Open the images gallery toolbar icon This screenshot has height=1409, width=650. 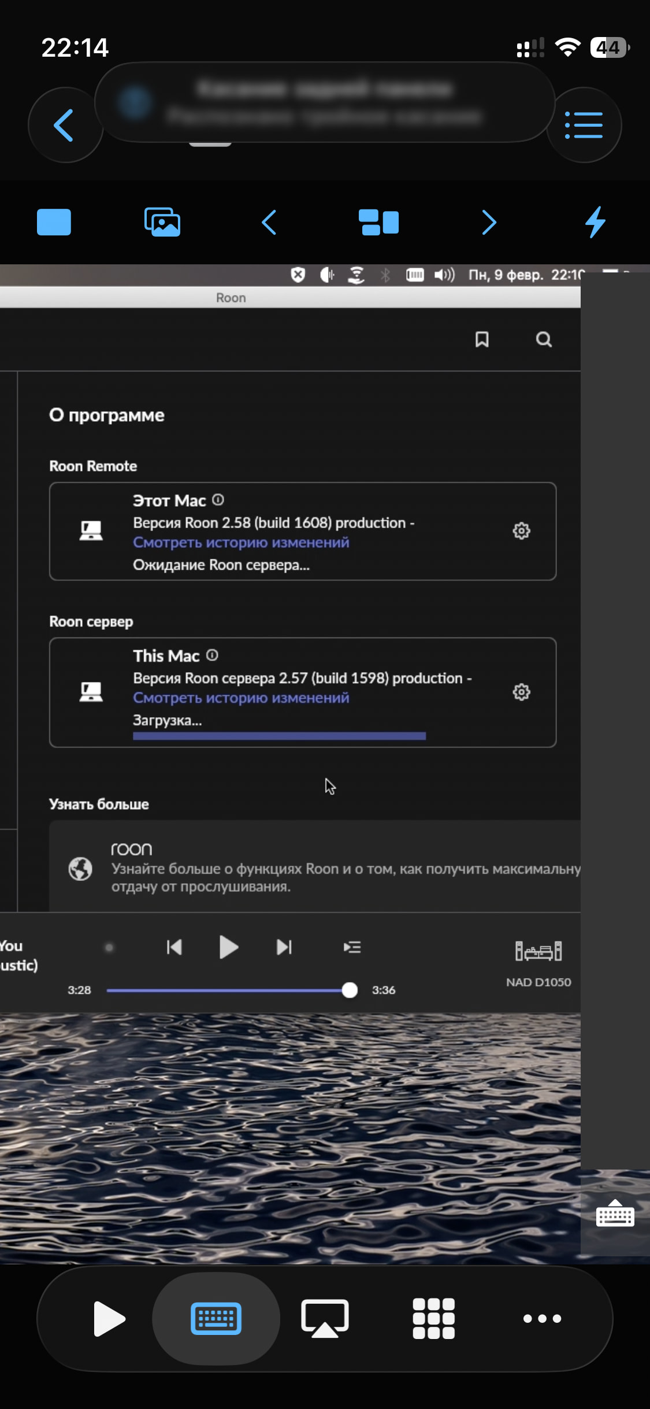(162, 222)
